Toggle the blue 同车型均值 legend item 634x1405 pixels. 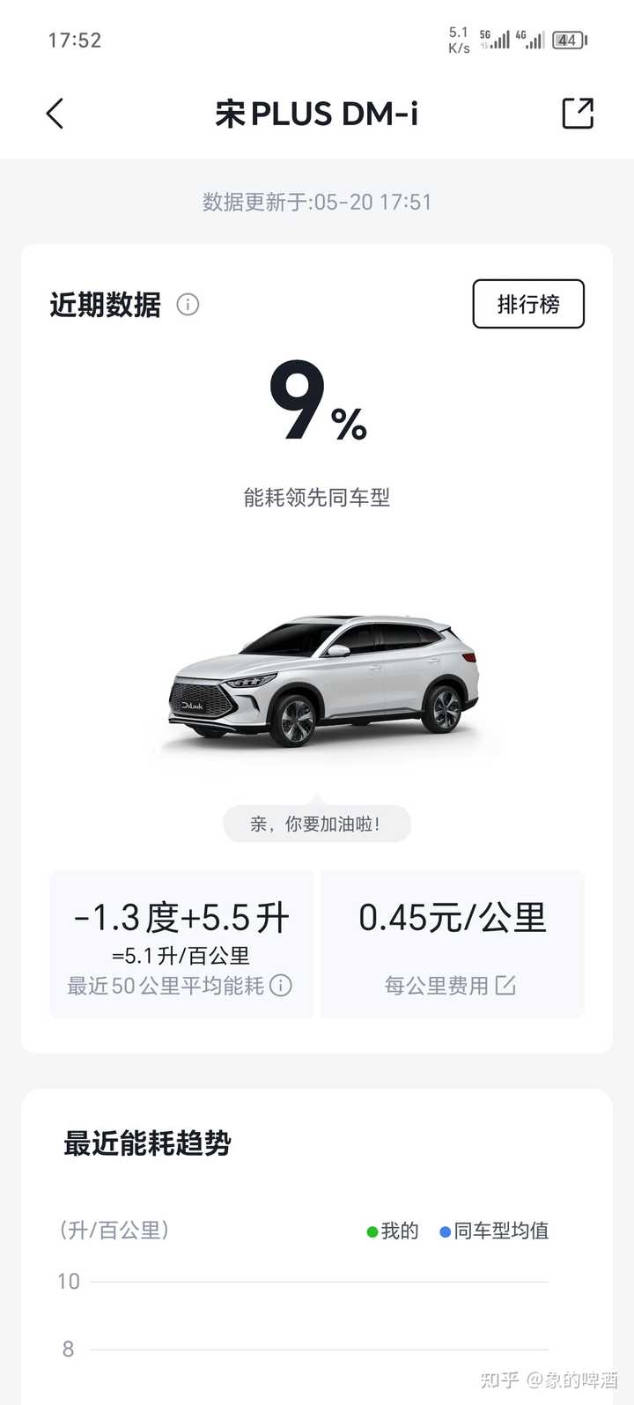(x=494, y=1231)
